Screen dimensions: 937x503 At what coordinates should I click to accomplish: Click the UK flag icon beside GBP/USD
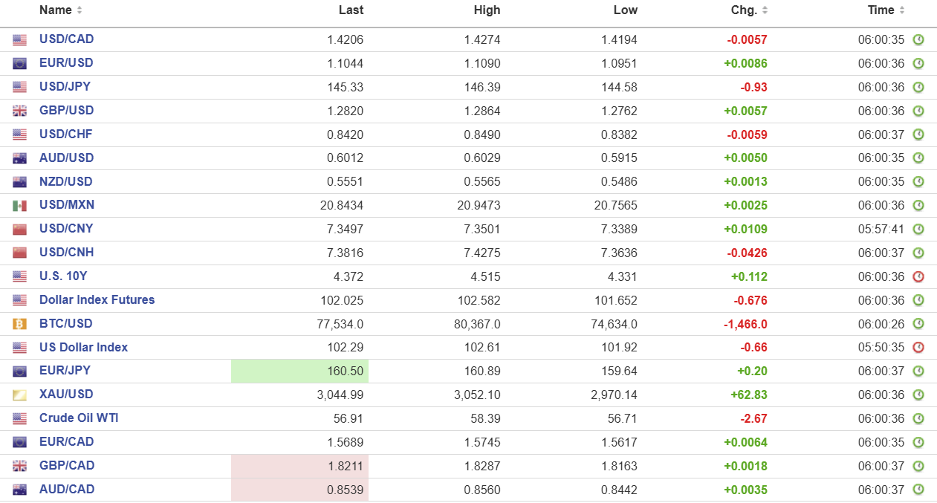point(19,111)
